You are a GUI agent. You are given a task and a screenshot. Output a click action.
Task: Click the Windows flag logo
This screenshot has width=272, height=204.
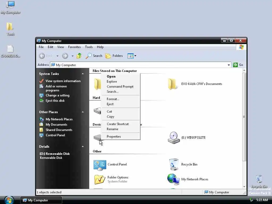[241, 47]
